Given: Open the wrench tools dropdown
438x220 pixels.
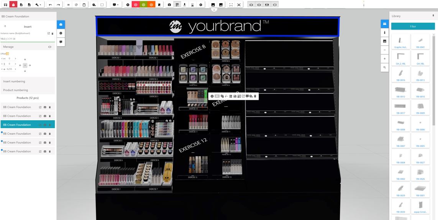Looking at the screenshot, I should pyautogui.click(x=38, y=5).
